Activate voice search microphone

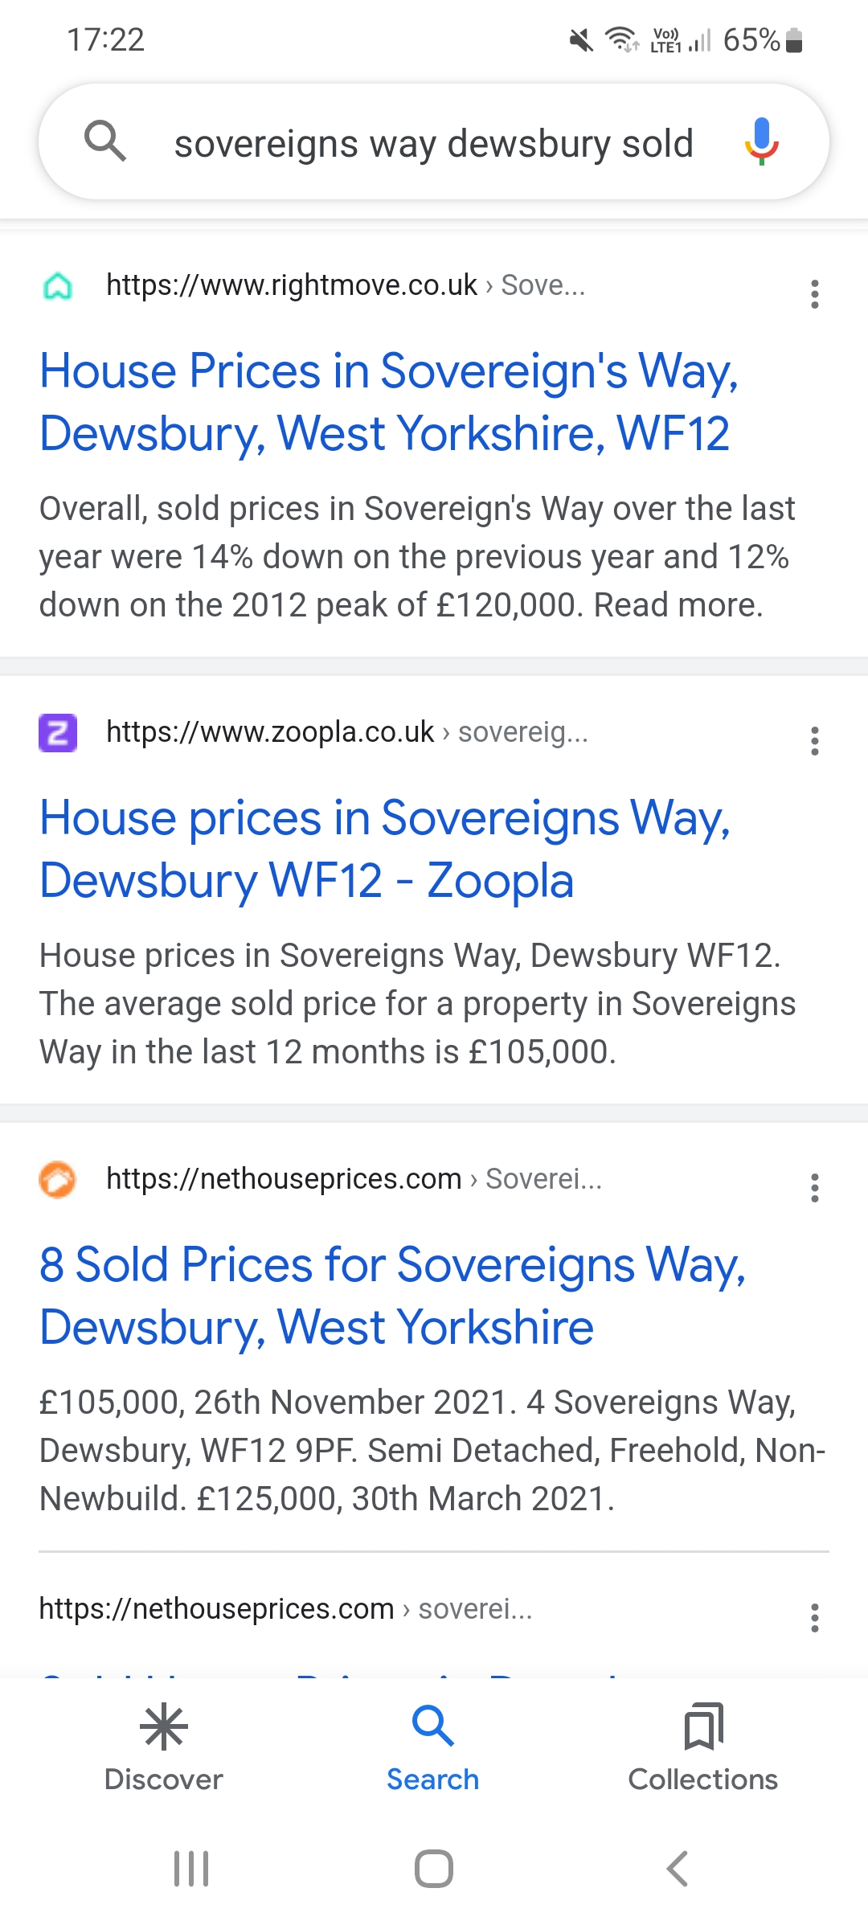761,141
